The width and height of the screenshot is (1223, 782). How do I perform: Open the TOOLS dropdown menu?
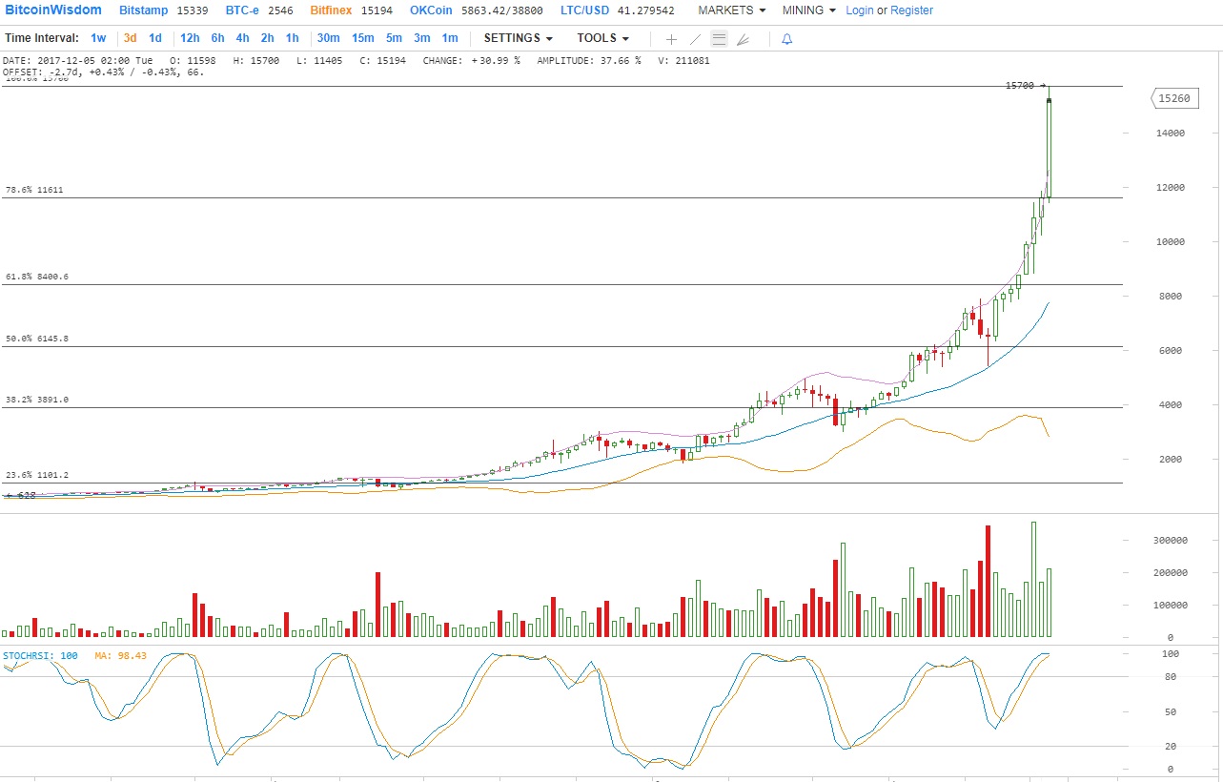pyautogui.click(x=602, y=38)
